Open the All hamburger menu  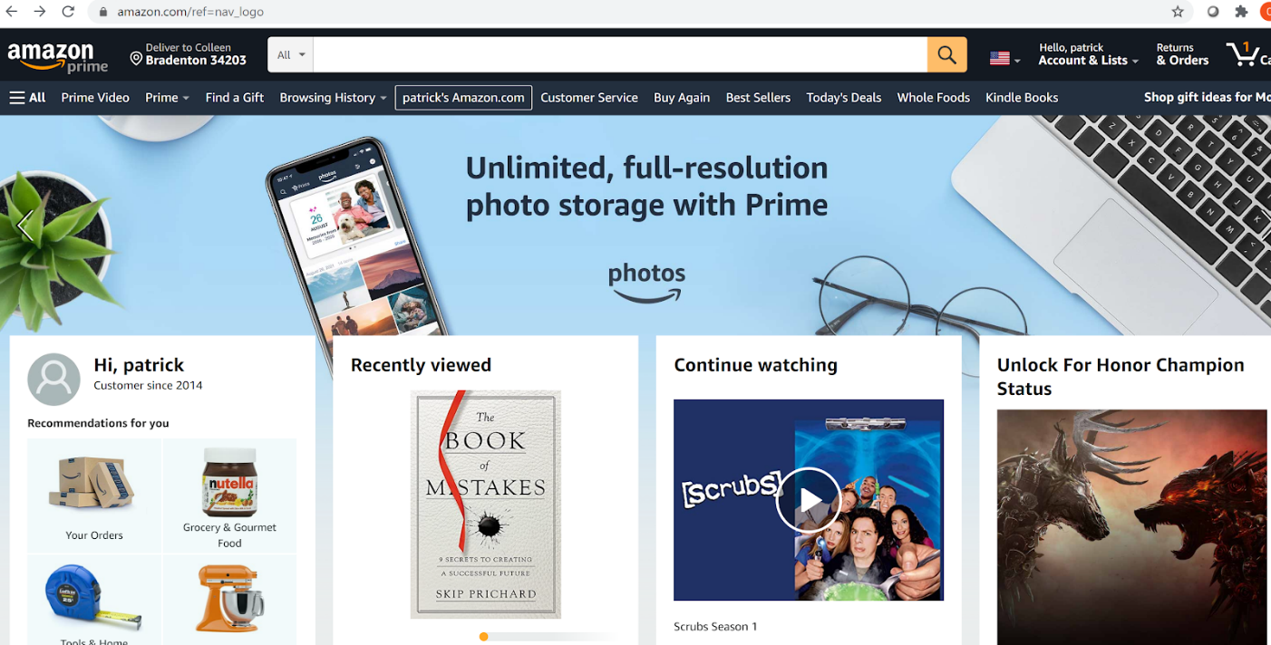point(27,98)
